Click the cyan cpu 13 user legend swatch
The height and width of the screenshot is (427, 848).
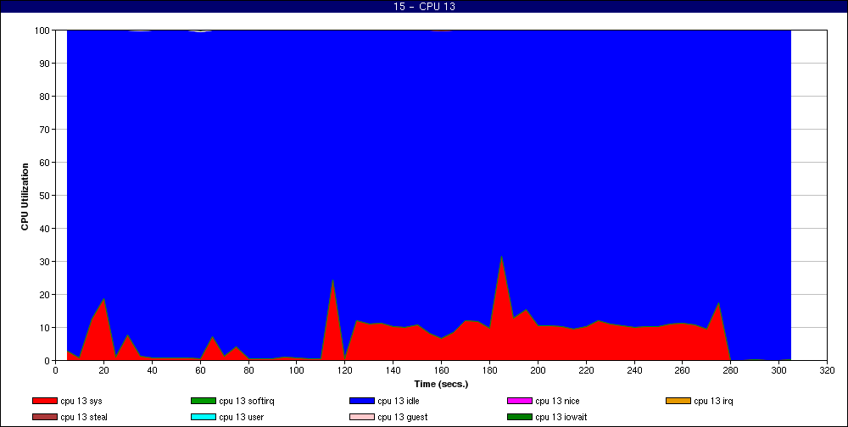click(204, 418)
